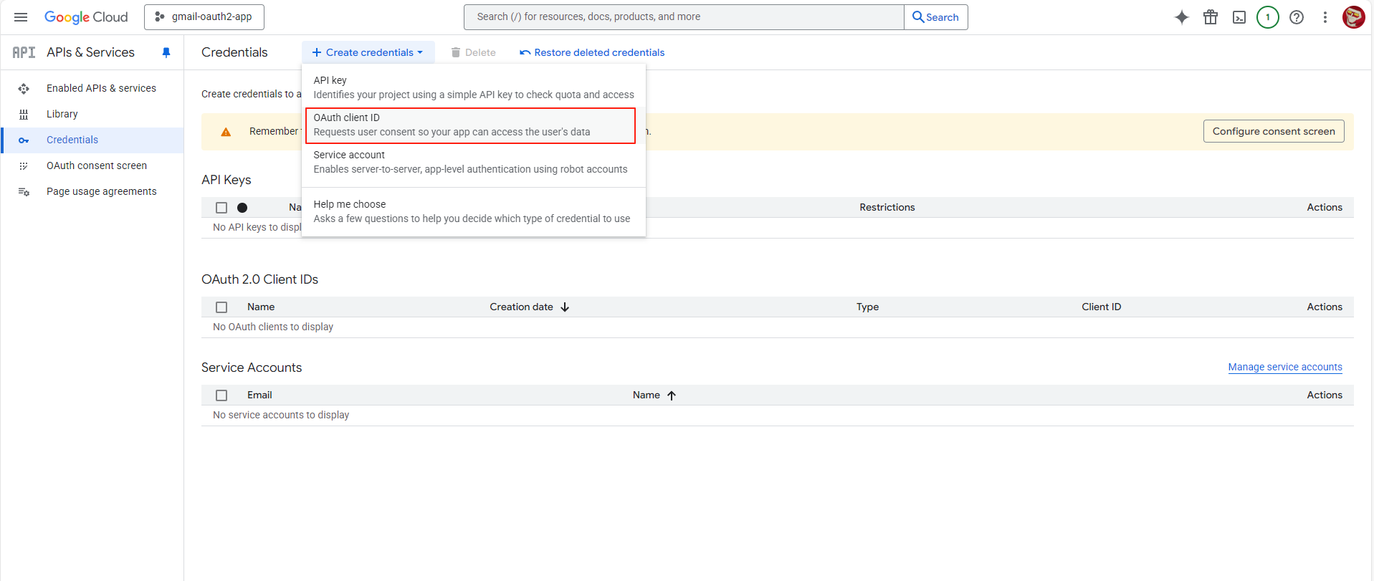The width and height of the screenshot is (1374, 581).
Task: Click the Name ascending sort arrow
Action: (x=672, y=395)
